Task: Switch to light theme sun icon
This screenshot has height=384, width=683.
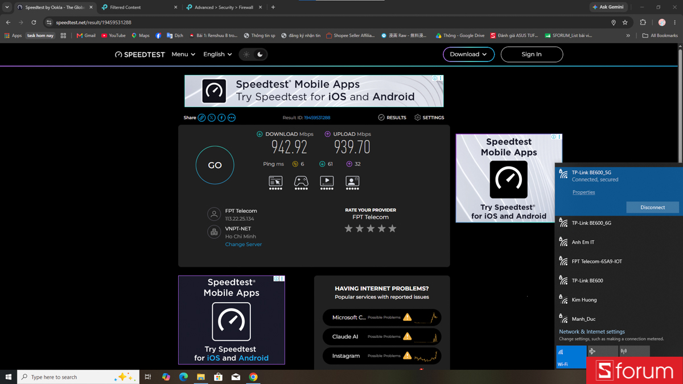Action: 246,55
